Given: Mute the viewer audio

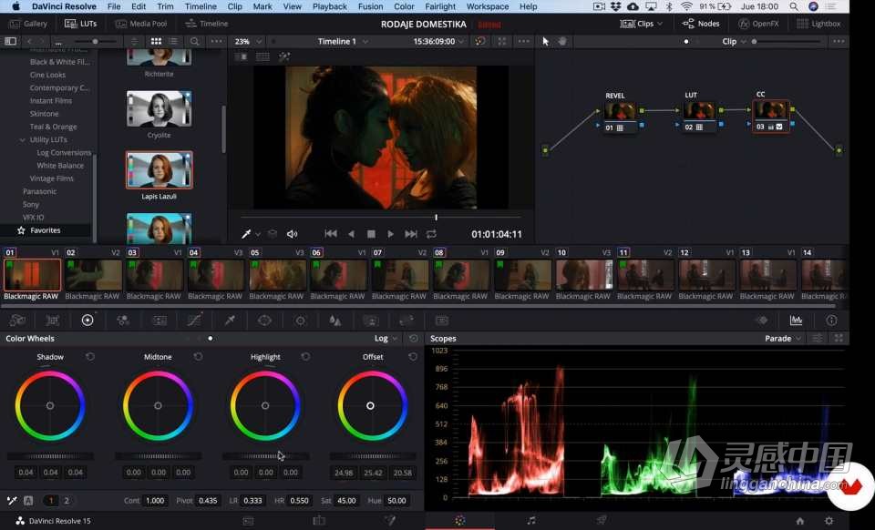Looking at the screenshot, I should point(293,234).
